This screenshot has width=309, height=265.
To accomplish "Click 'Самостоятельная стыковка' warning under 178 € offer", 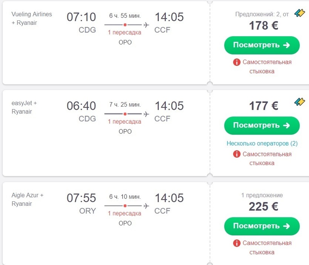I will (262, 67).
